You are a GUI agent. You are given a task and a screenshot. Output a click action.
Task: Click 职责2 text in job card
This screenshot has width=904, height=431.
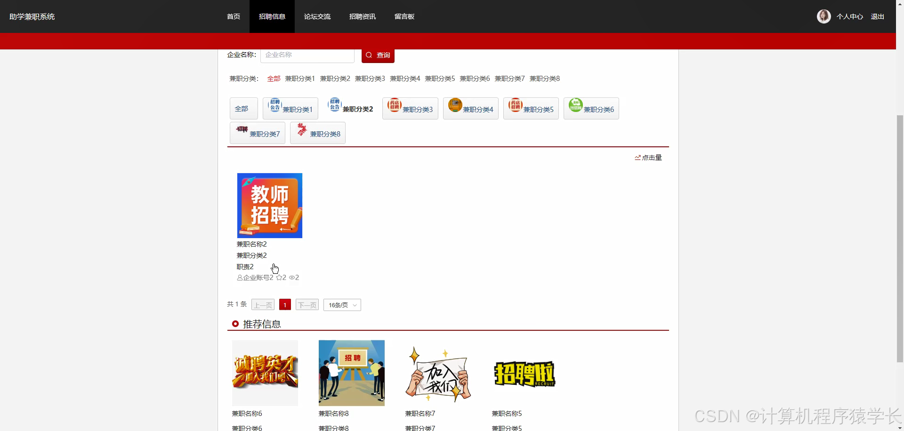pos(245,267)
